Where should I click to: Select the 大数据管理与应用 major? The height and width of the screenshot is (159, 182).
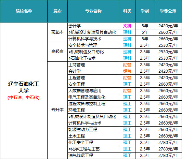point(85,91)
